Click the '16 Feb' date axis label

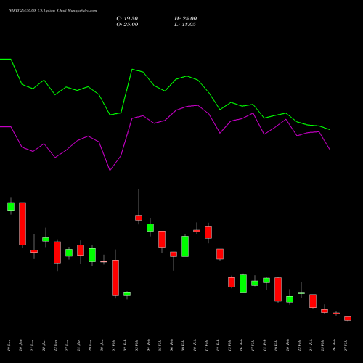(x=241, y=346)
